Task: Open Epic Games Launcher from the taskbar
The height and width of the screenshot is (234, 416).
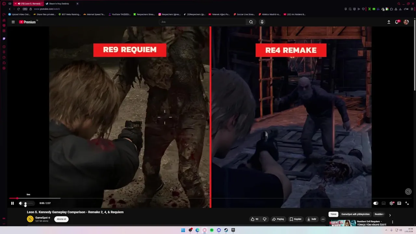Action: 233,230
